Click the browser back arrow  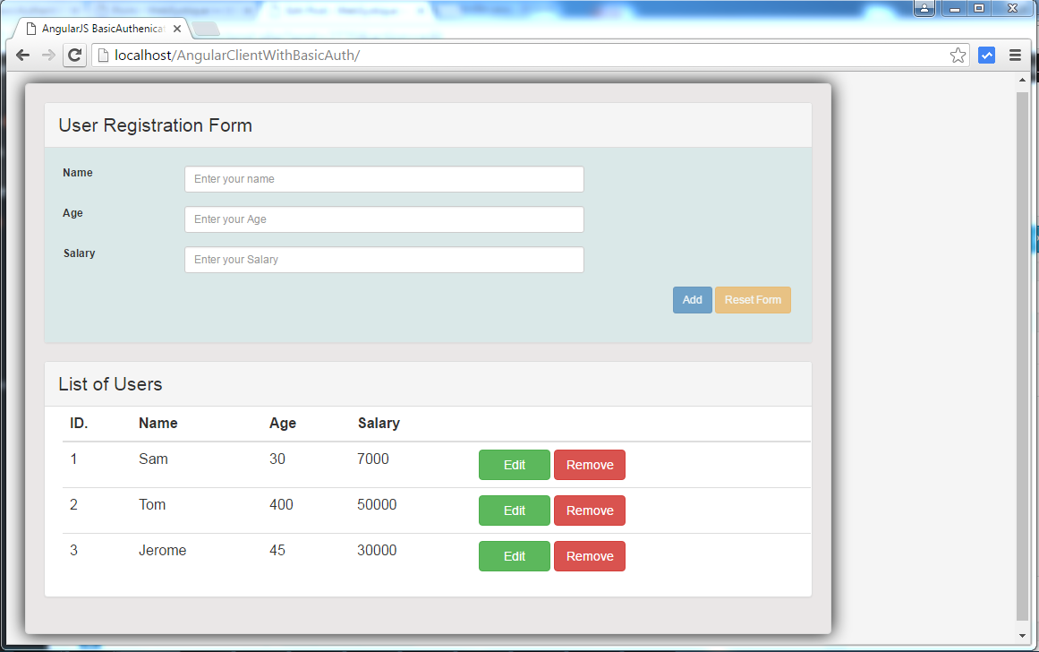pyautogui.click(x=21, y=55)
